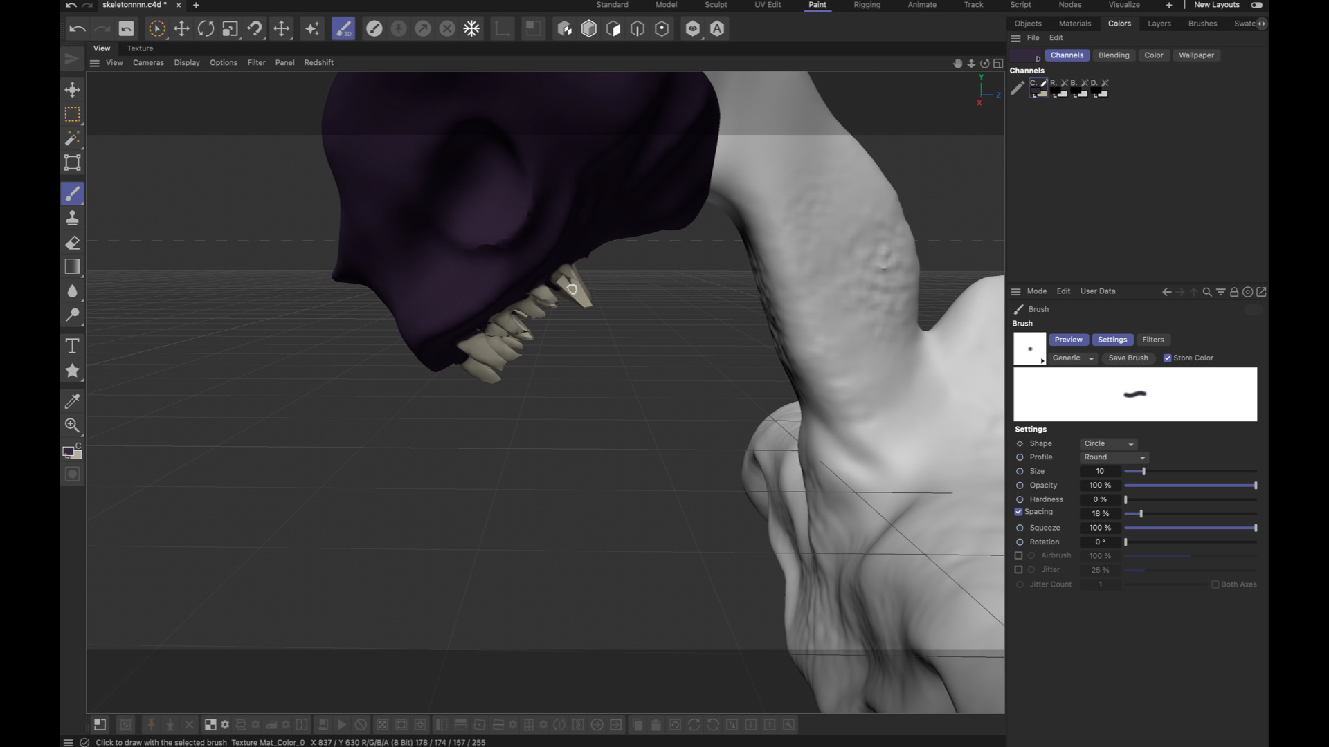Open the Texture view tab
This screenshot has width=1329, height=747.
click(140, 48)
